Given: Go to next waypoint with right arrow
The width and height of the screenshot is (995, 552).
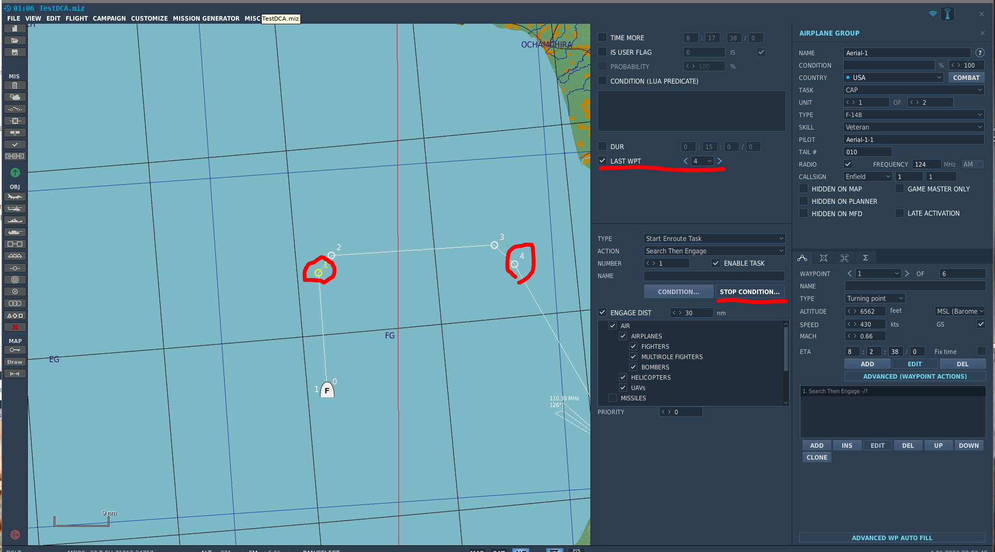Looking at the screenshot, I should 907,273.
